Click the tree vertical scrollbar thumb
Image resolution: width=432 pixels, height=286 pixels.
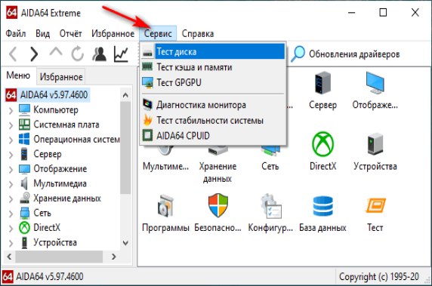pos(125,148)
